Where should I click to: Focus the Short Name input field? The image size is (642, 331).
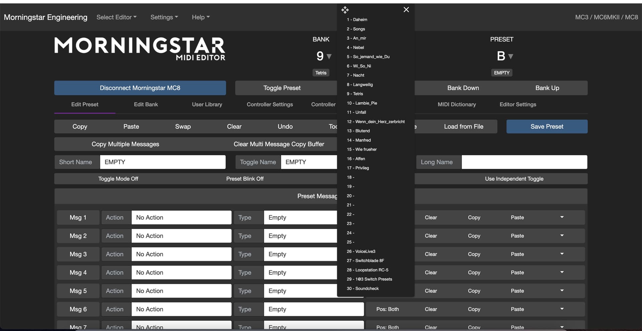click(163, 162)
